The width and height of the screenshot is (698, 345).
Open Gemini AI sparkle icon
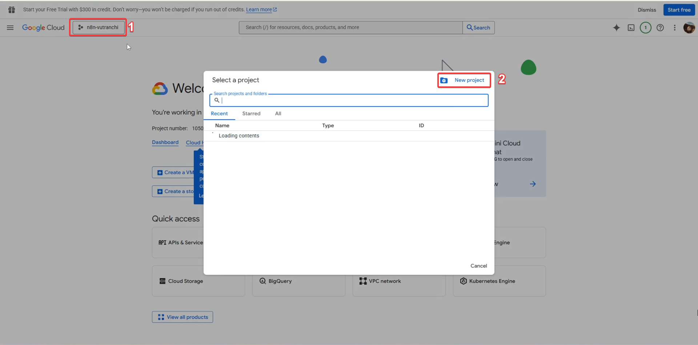click(617, 28)
